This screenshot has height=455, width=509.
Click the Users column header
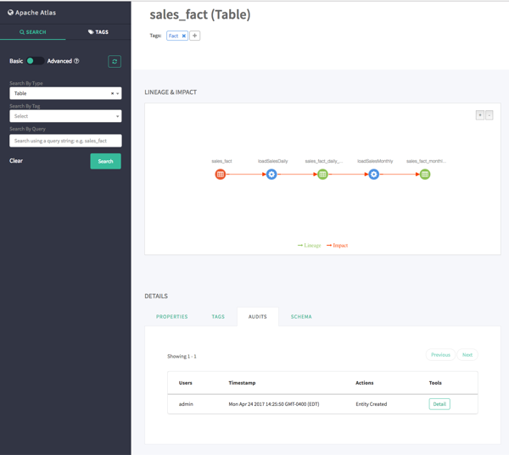click(185, 383)
